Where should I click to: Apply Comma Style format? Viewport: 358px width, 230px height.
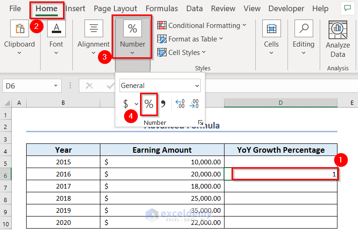click(163, 104)
